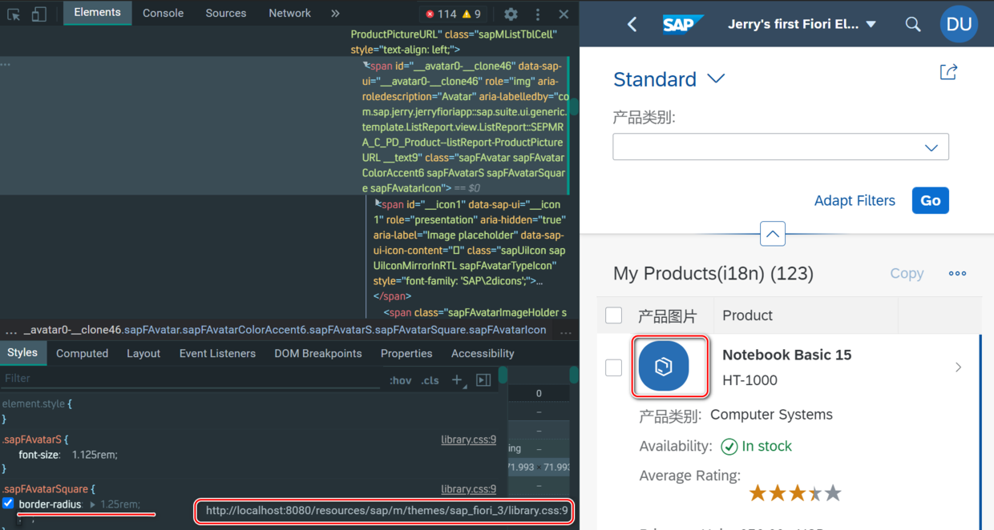The height and width of the screenshot is (530, 994).
Task: Go back with the left arrow icon
Action: 632,24
